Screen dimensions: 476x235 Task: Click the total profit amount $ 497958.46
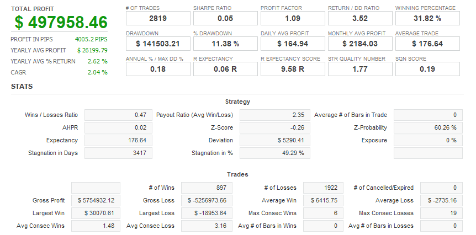click(61, 22)
